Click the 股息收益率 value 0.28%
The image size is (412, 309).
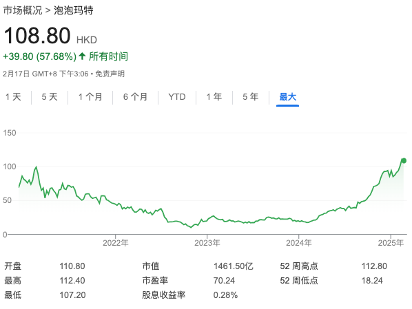pyautogui.click(x=225, y=295)
